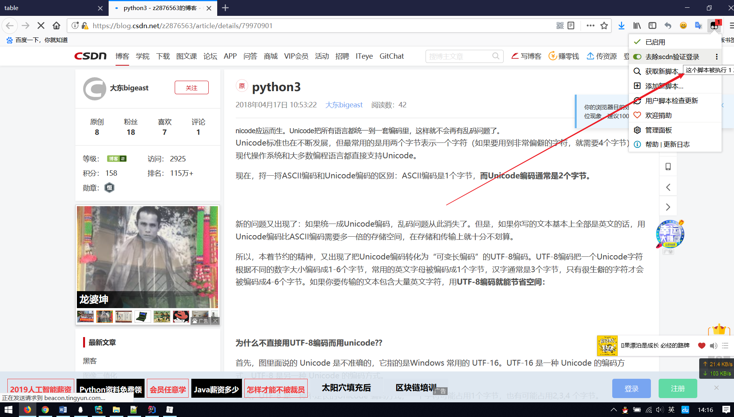This screenshot has width=734, height=417.
Task: Open the VIP会员 nav item
Action: pyautogui.click(x=296, y=56)
